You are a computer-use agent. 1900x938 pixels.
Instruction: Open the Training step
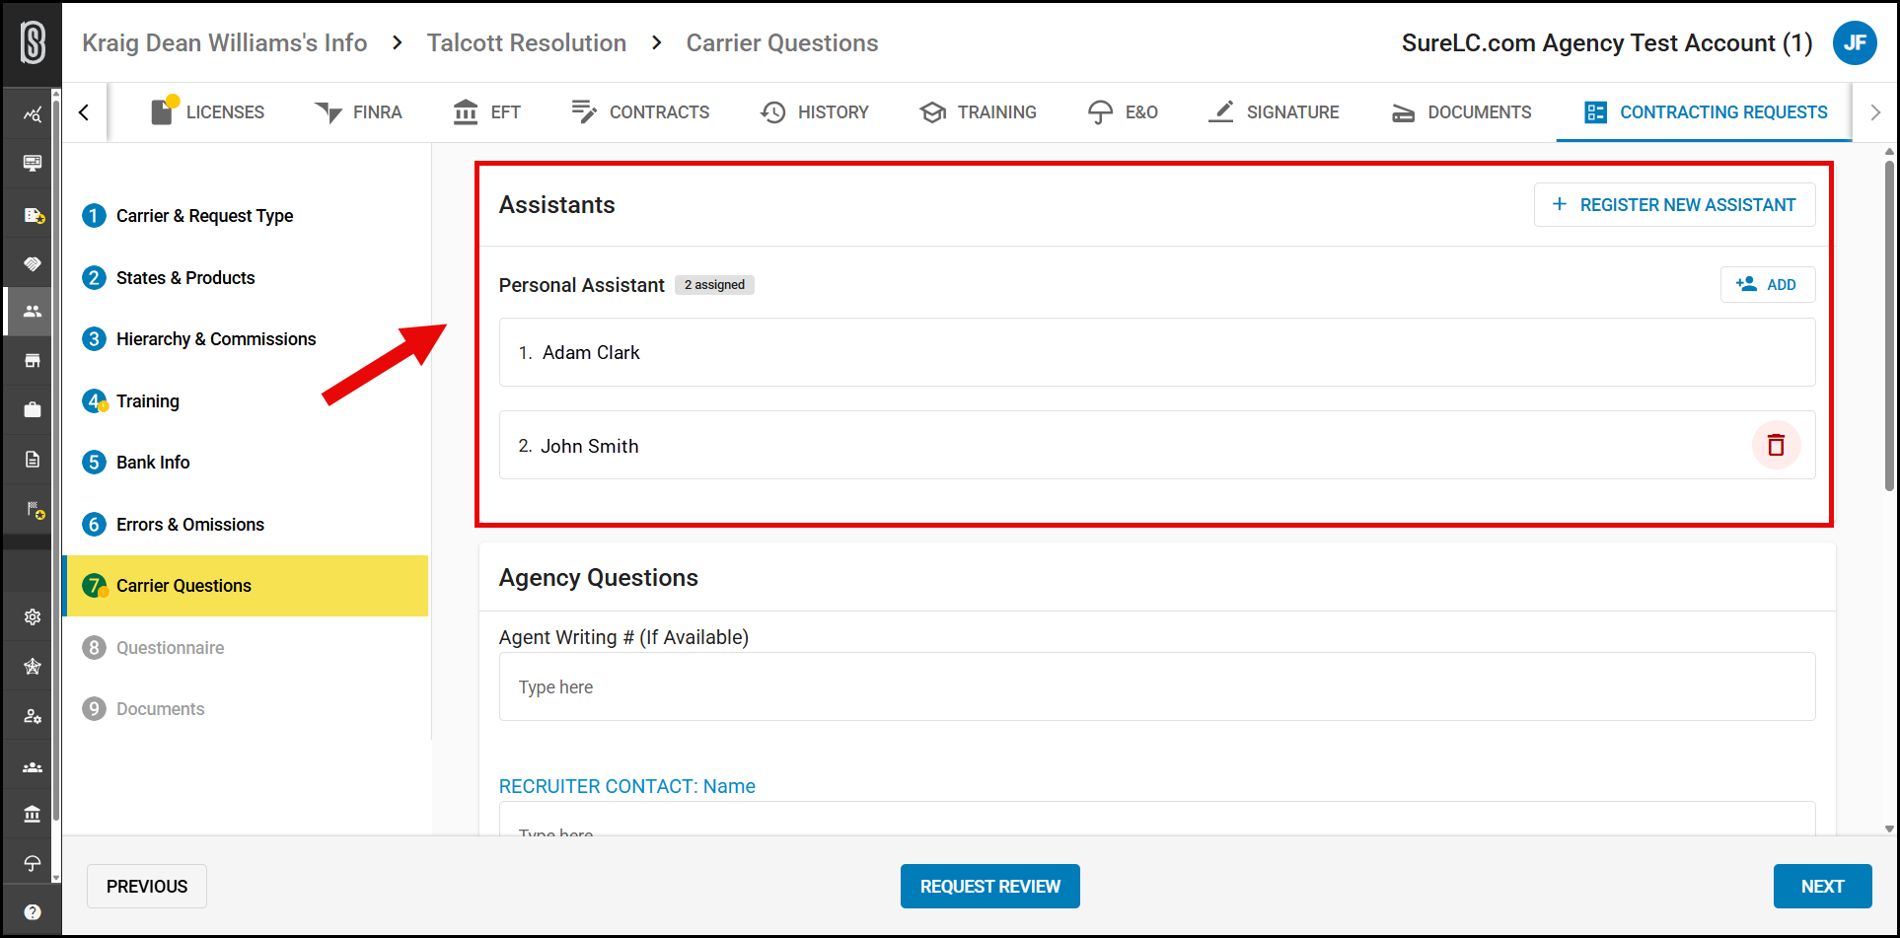131,401
